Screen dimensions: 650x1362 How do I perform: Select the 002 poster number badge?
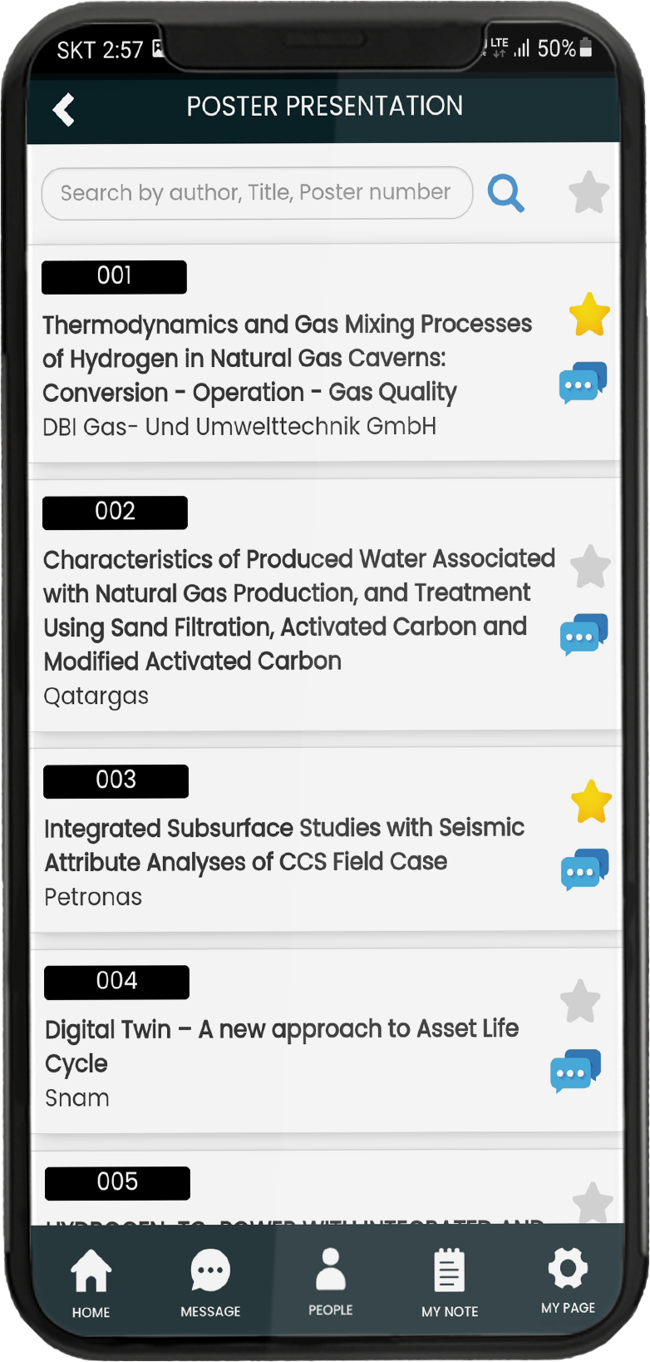tap(115, 512)
